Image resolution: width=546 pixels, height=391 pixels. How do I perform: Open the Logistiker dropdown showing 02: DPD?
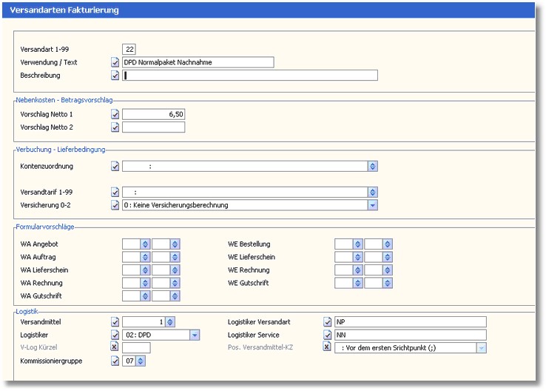pos(195,335)
